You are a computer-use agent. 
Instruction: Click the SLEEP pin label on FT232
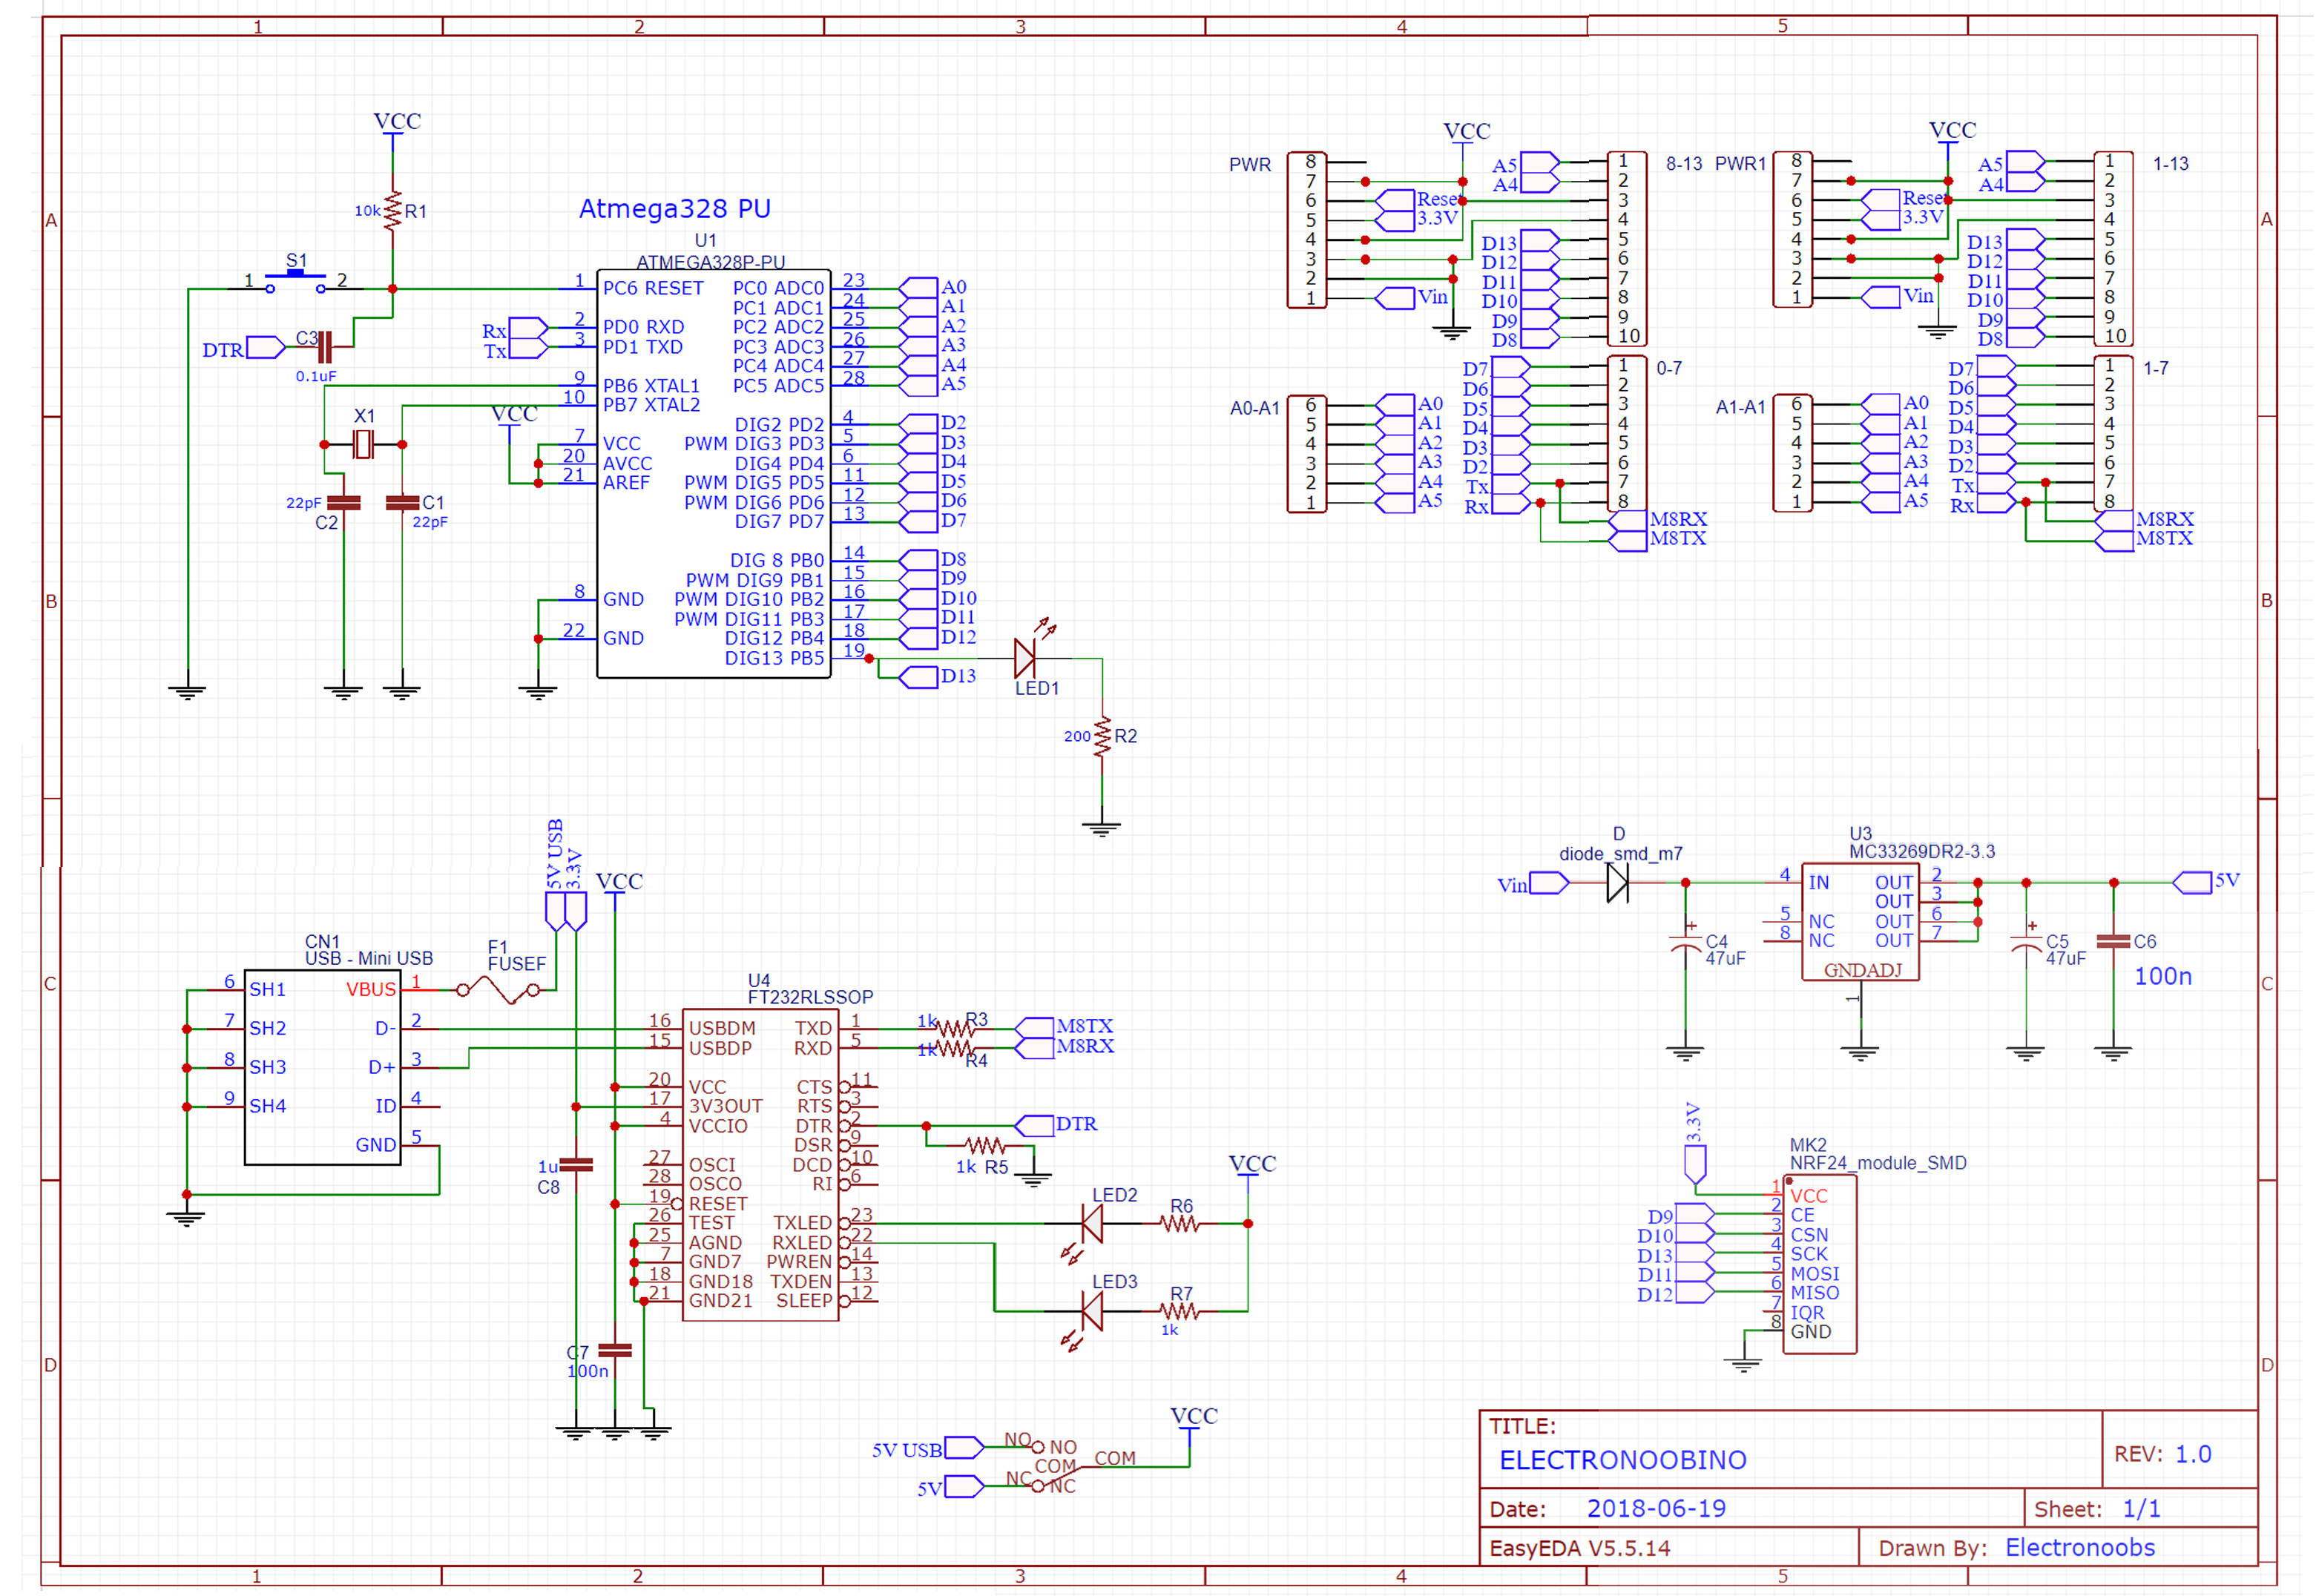click(804, 1302)
